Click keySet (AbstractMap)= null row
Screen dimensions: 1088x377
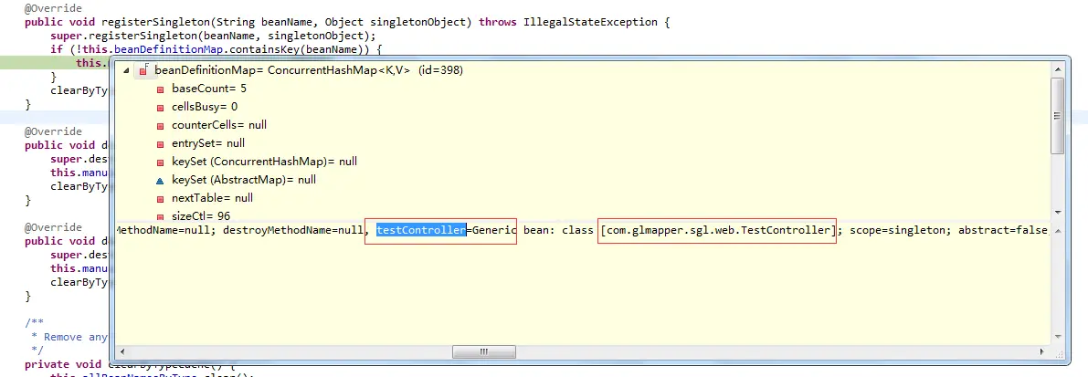[x=244, y=180]
